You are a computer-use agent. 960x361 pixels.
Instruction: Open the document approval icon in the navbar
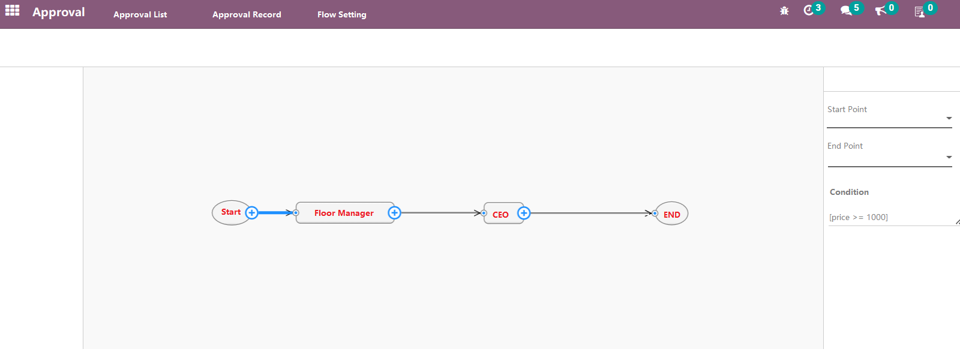pyautogui.click(x=919, y=11)
